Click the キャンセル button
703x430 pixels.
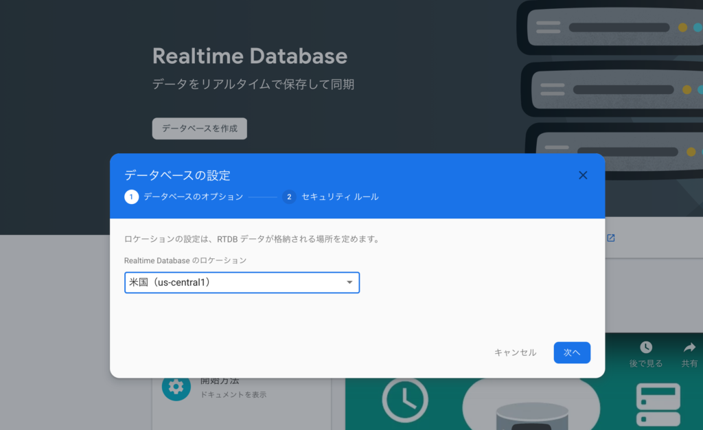[514, 352]
